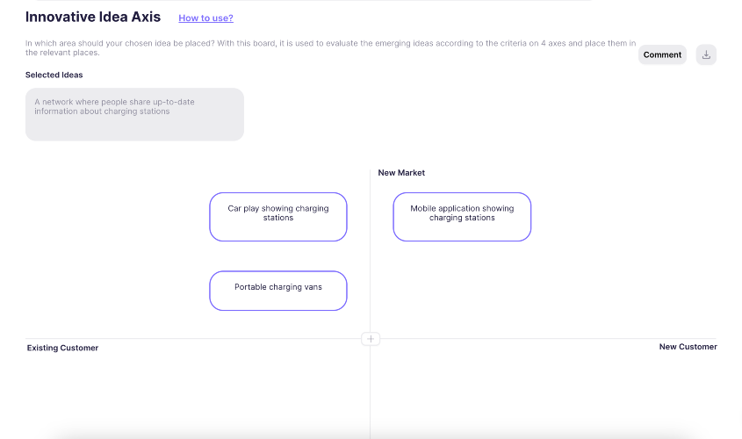The height and width of the screenshot is (439, 742).
Task: Click the board description paragraph text
Action: tap(330, 47)
